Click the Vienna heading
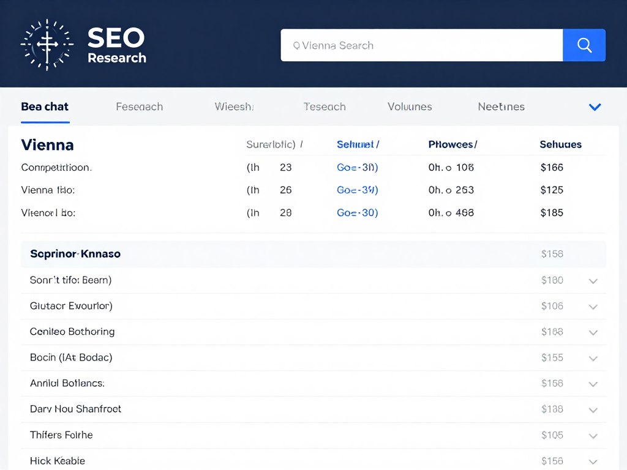The image size is (627, 470). pyautogui.click(x=47, y=144)
